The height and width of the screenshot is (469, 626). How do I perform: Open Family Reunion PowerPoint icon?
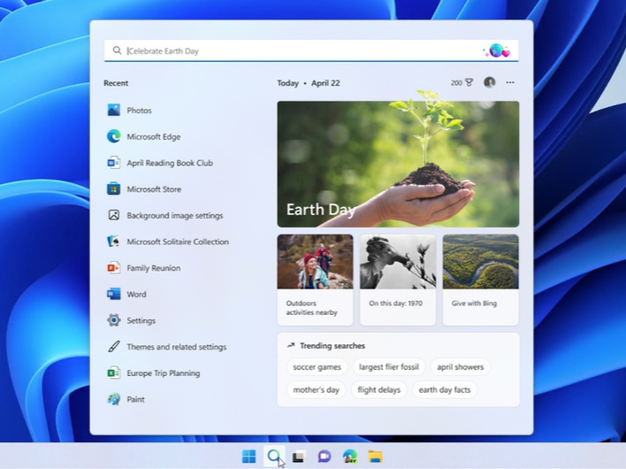tap(114, 267)
